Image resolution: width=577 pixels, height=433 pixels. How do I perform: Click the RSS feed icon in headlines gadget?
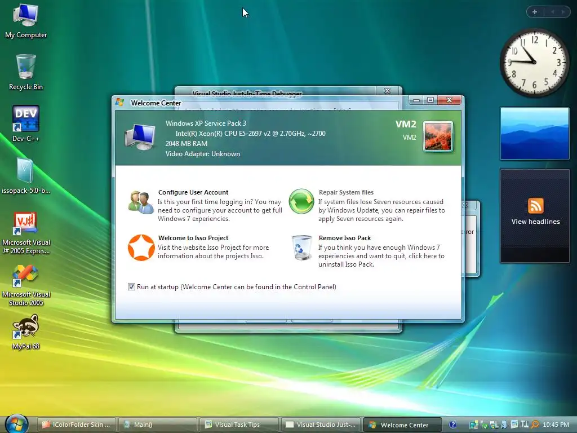click(x=535, y=206)
